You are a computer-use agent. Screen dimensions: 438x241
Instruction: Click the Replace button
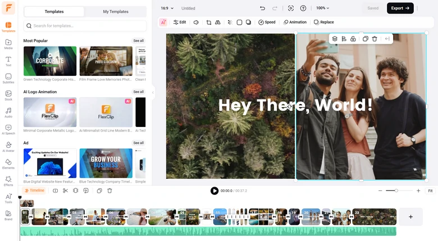324,22
